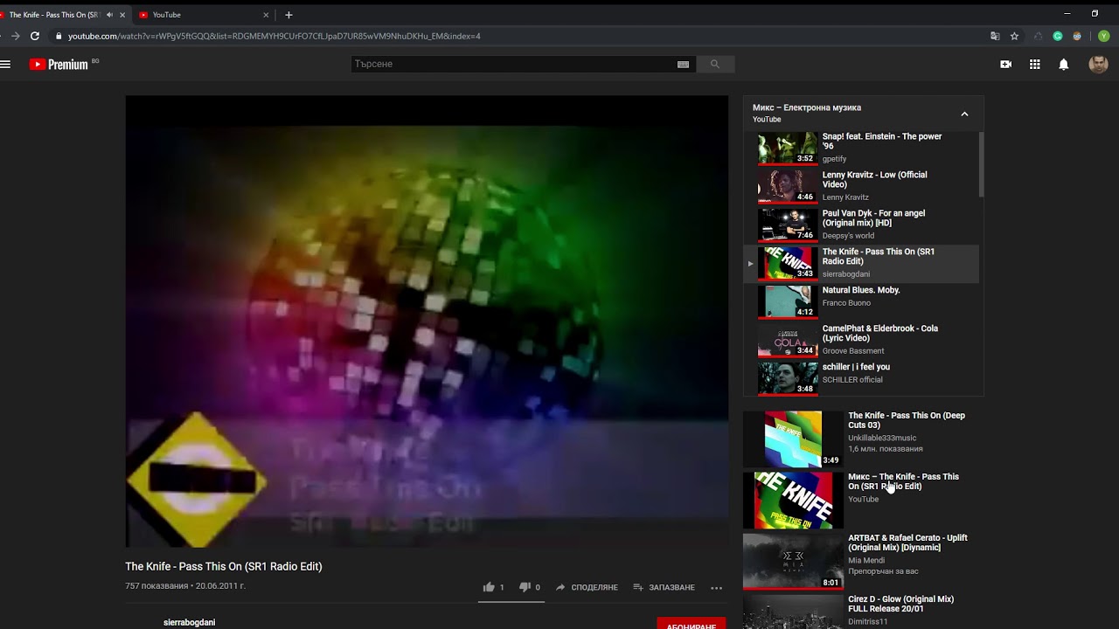This screenshot has height=629, width=1119.
Task: Open the on-screen keyboard in search box
Action: pyautogui.click(x=683, y=64)
